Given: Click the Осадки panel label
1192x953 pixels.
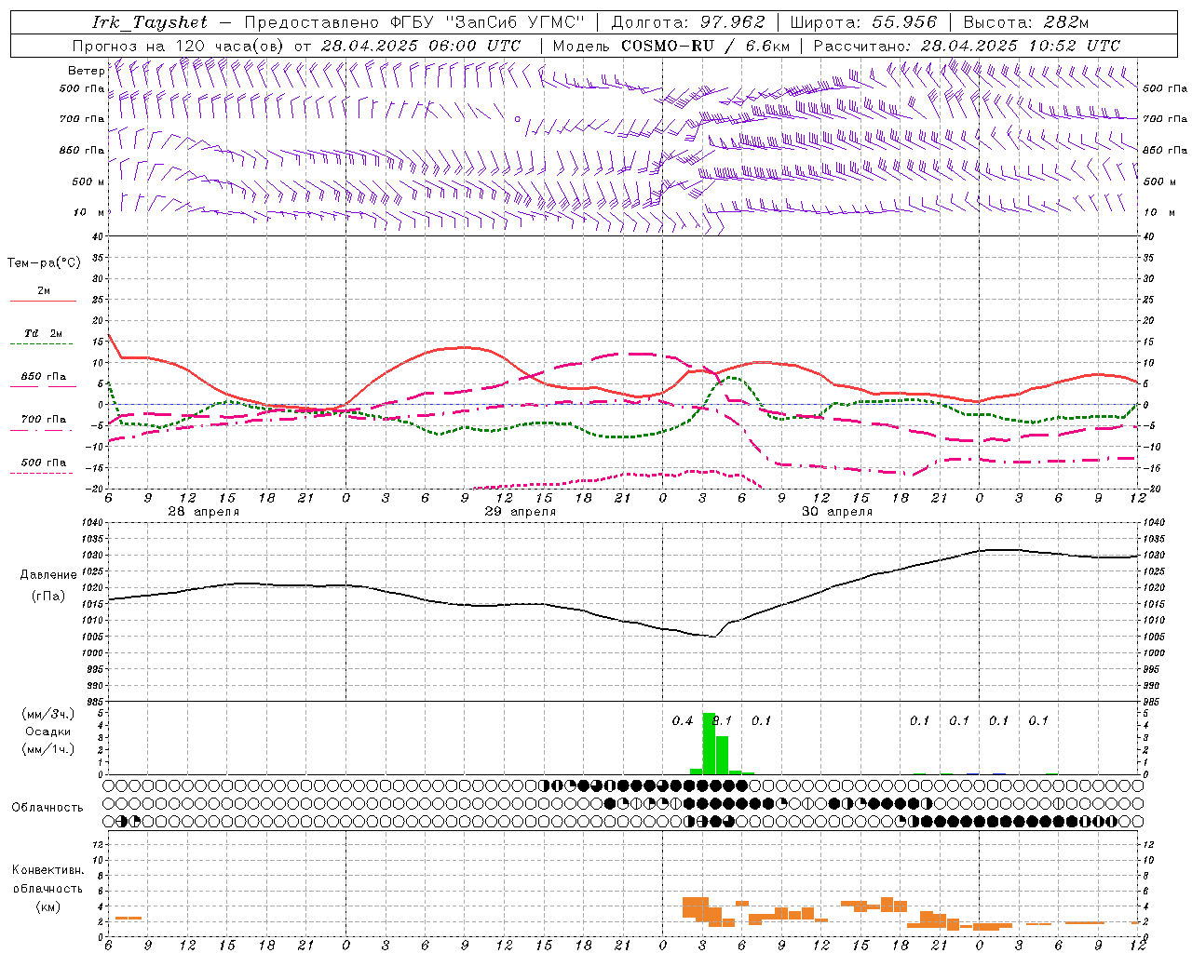Looking at the screenshot, I should 47,732.
